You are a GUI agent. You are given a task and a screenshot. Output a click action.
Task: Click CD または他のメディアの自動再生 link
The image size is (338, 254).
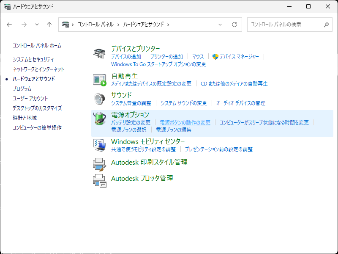click(234, 83)
